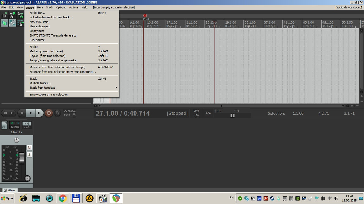Click the horizontal zoom in plus button
The width and height of the screenshot is (364, 204).
click(352, 106)
